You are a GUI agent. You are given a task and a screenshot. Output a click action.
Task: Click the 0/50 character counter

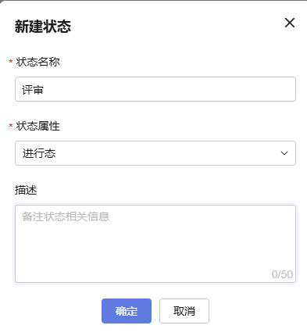coord(282,274)
